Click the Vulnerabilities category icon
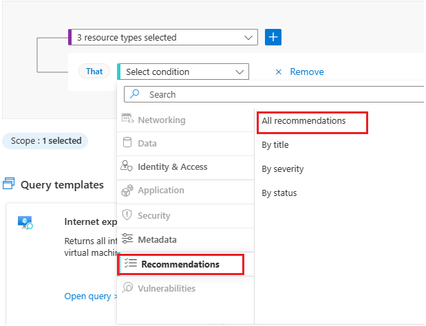The width and height of the screenshot is (426, 326). click(127, 288)
